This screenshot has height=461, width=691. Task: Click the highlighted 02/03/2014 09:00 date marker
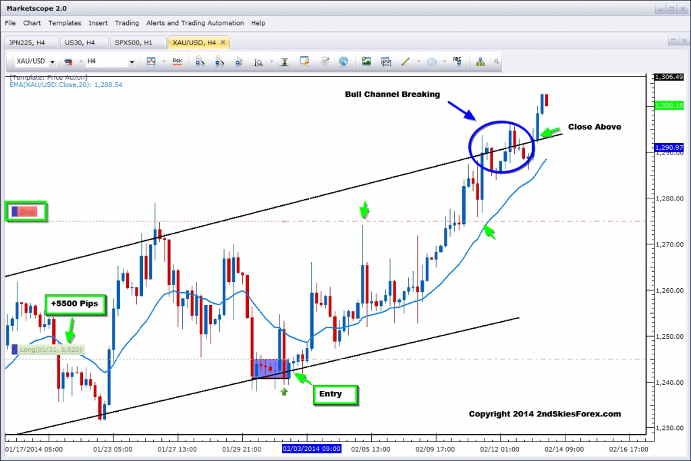click(x=312, y=449)
